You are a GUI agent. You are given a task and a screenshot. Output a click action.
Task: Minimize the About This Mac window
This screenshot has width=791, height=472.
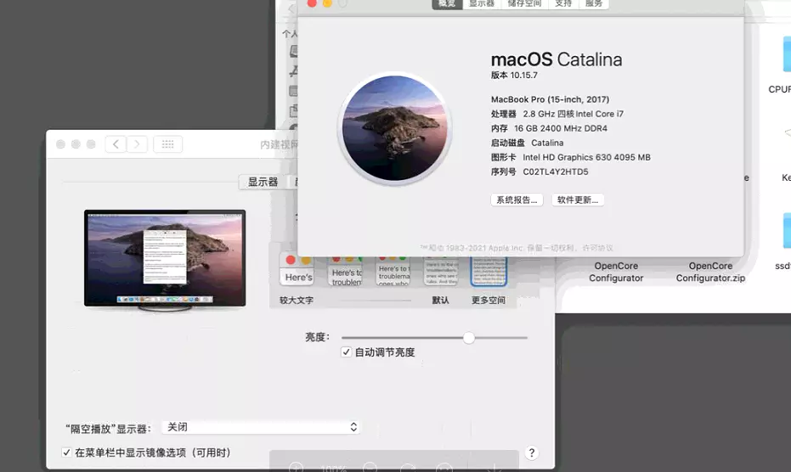[327, 3]
